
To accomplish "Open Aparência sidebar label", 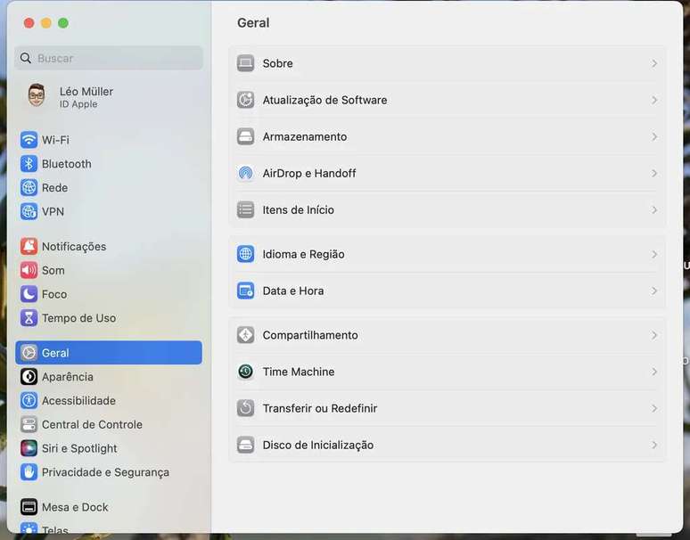I will click(68, 377).
